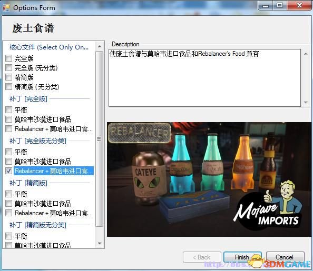Click the options list scroll down arrow
This screenshot has height=271, width=313.
point(100,243)
